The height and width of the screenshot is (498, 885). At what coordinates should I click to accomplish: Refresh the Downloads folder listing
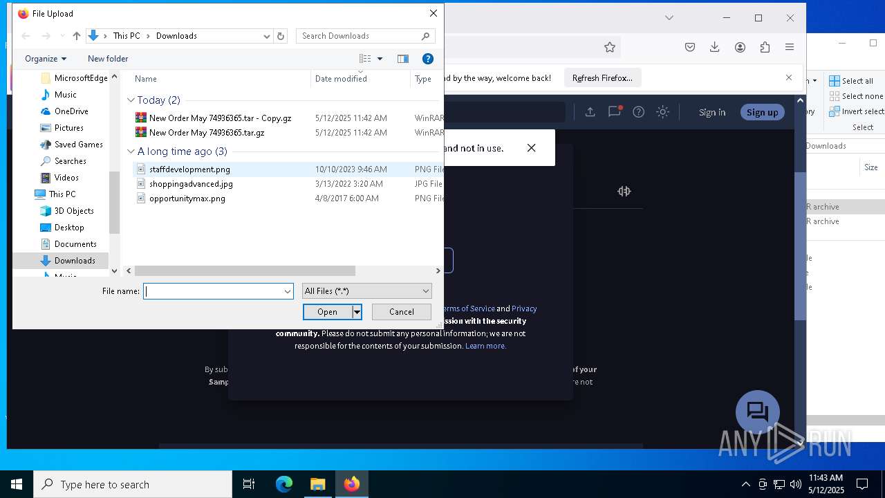point(281,36)
